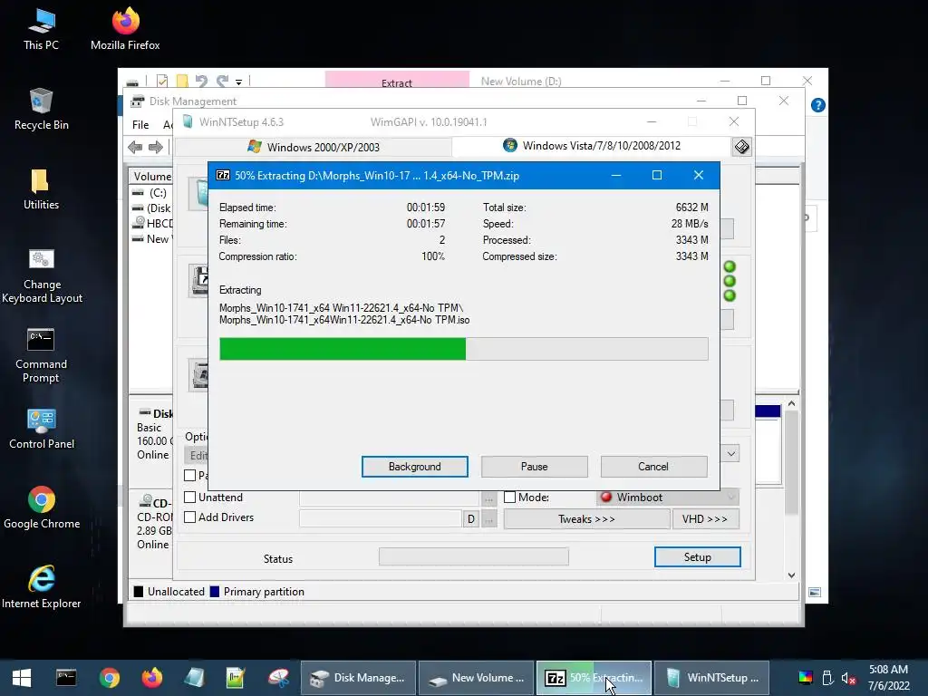Click the notepad taskbar icon with pencil
928x696 pixels.
pos(236,678)
